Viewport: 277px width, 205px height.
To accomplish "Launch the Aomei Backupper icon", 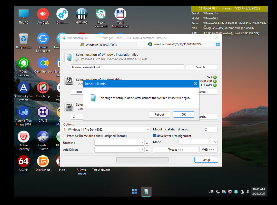I will [43, 43].
